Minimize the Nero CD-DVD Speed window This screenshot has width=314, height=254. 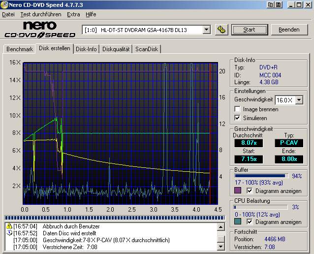tap(291, 5)
